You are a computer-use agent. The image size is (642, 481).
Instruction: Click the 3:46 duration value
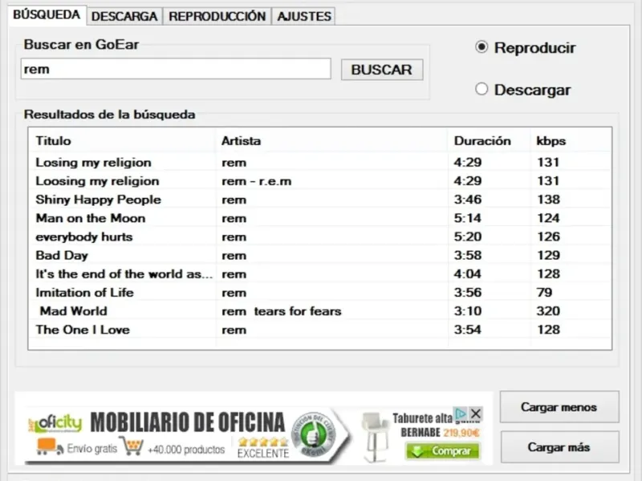click(x=468, y=200)
